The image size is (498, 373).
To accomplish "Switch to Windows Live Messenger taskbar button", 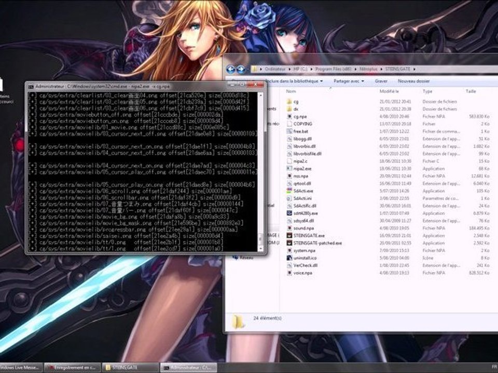I will [x=21, y=368].
